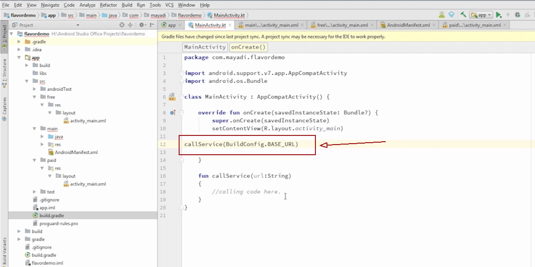Click the Apply Changes lightning bolt icon
Image resolution: width=535 pixels, height=267 pixels.
[x=508, y=15]
